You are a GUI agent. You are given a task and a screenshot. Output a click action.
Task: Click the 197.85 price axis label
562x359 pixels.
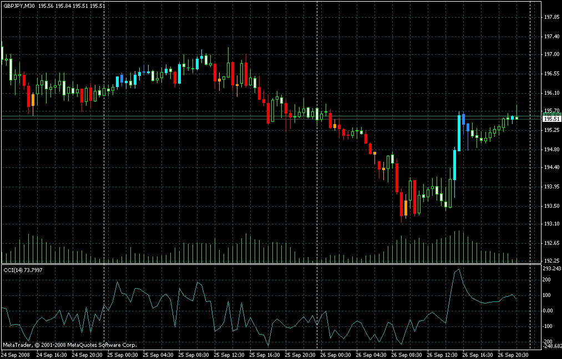[x=551, y=17]
